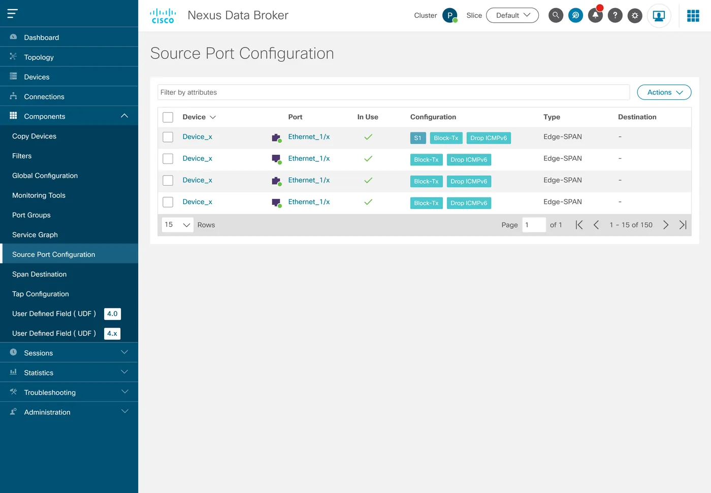Click the Components grid icon
Viewport: 711px width, 493px height.
tap(13, 116)
